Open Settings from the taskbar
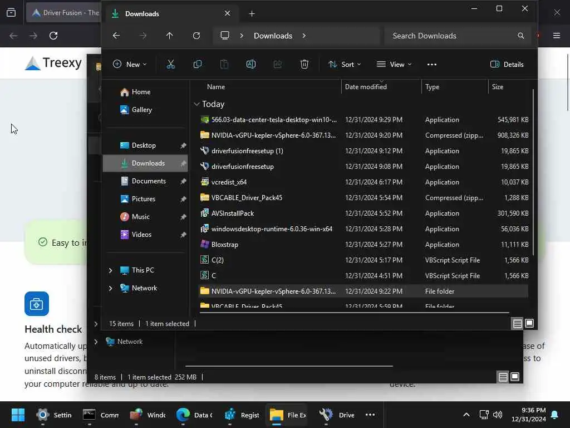 [x=54, y=415]
